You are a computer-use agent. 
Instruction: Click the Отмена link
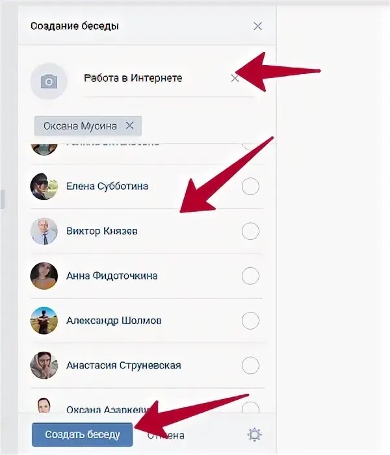coord(166,435)
